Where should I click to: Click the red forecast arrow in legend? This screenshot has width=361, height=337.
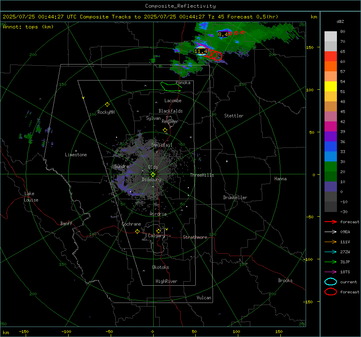pyautogui.click(x=331, y=222)
